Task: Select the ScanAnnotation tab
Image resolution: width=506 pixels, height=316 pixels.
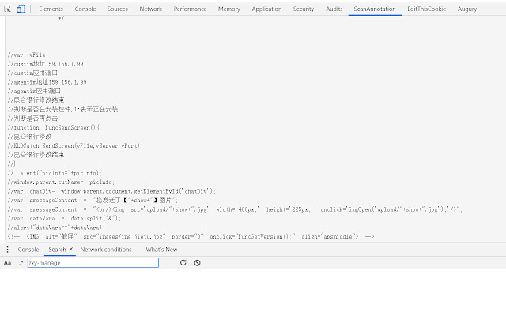Action: tap(375, 9)
